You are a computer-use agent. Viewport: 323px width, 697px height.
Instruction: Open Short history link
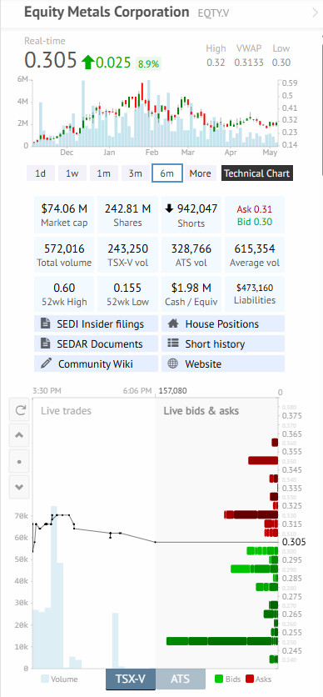tap(223, 343)
